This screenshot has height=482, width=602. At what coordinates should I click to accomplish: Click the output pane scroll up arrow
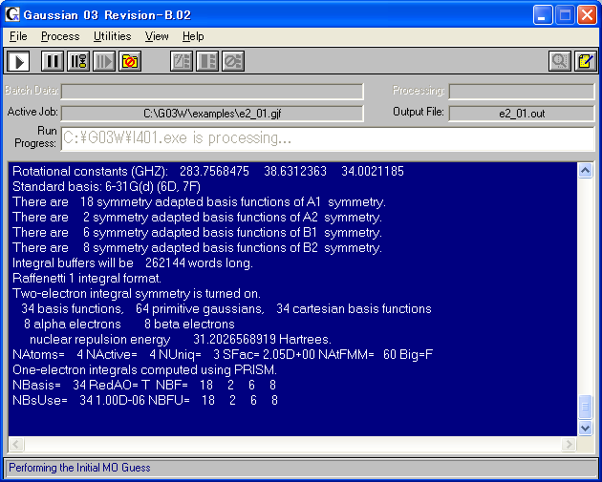(x=585, y=170)
